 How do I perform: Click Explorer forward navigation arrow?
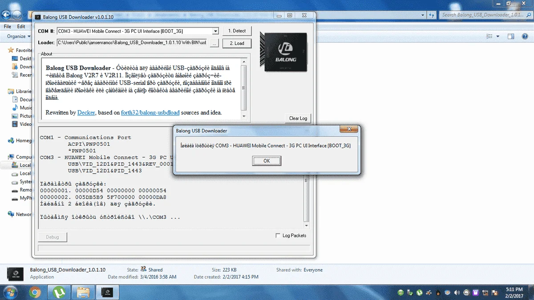[x=17, y=15]
